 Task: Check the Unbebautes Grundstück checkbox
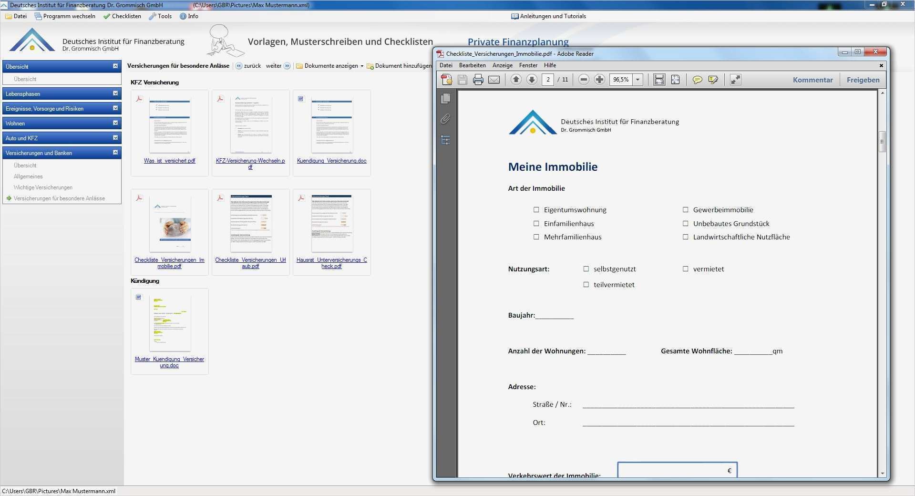(685, 223)
